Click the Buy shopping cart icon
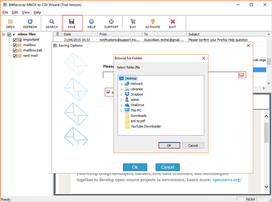Image resolution: width=272 pixels, height=202 pixels. (133, 21)
